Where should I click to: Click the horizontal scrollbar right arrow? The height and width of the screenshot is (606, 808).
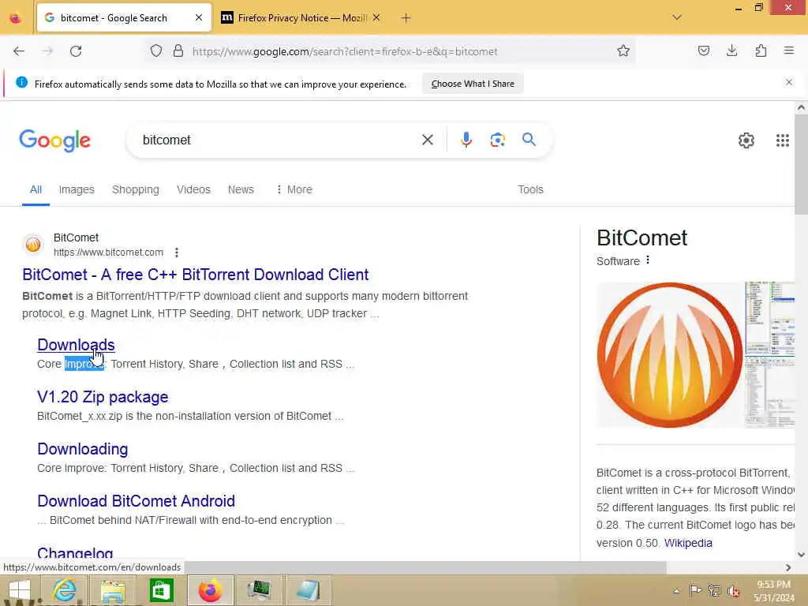click(x=788, y=567)
